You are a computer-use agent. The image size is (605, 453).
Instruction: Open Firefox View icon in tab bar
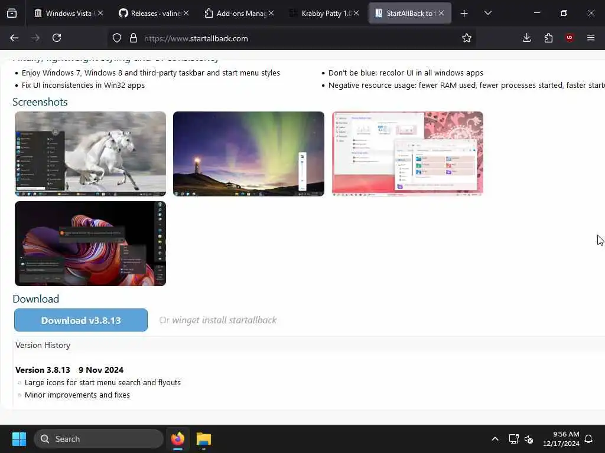(x=12, y=14)
